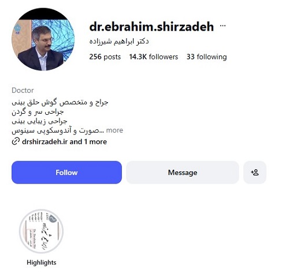Click the username dr.ebrahim.shirzadeh heading
The width and height of the screenshot is (289, 273).
151,27
